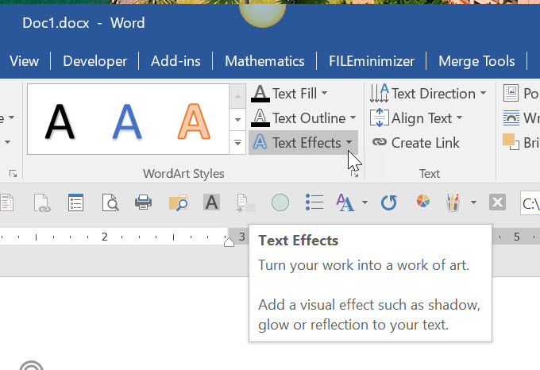Click the shaded letter A icon
This screenshot has width=540, height=370.
coord(211,202)
